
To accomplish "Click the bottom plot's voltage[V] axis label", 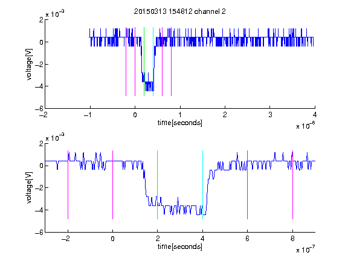I will tap(29, 187).
